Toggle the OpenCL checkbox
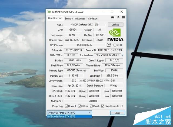 pos(66,106)
